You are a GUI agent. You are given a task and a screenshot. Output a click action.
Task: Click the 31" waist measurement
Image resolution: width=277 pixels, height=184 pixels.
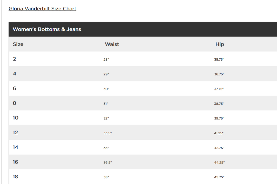pyautogui.click(x=106, y=104)
